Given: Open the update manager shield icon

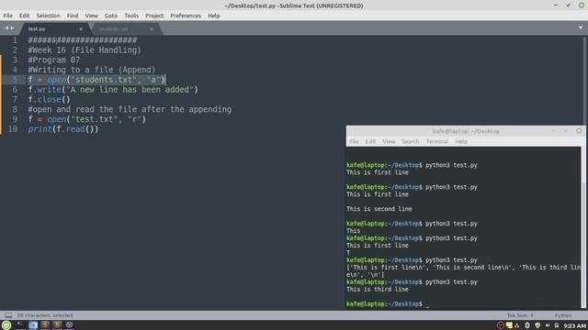Looking at the screenshot, I should point(537,325).
